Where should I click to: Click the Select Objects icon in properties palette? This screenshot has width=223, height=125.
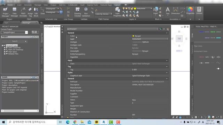click(164, 29)
